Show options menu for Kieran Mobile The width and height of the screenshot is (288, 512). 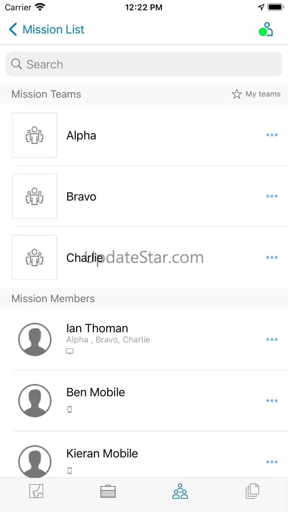click(x=272, y=462)
